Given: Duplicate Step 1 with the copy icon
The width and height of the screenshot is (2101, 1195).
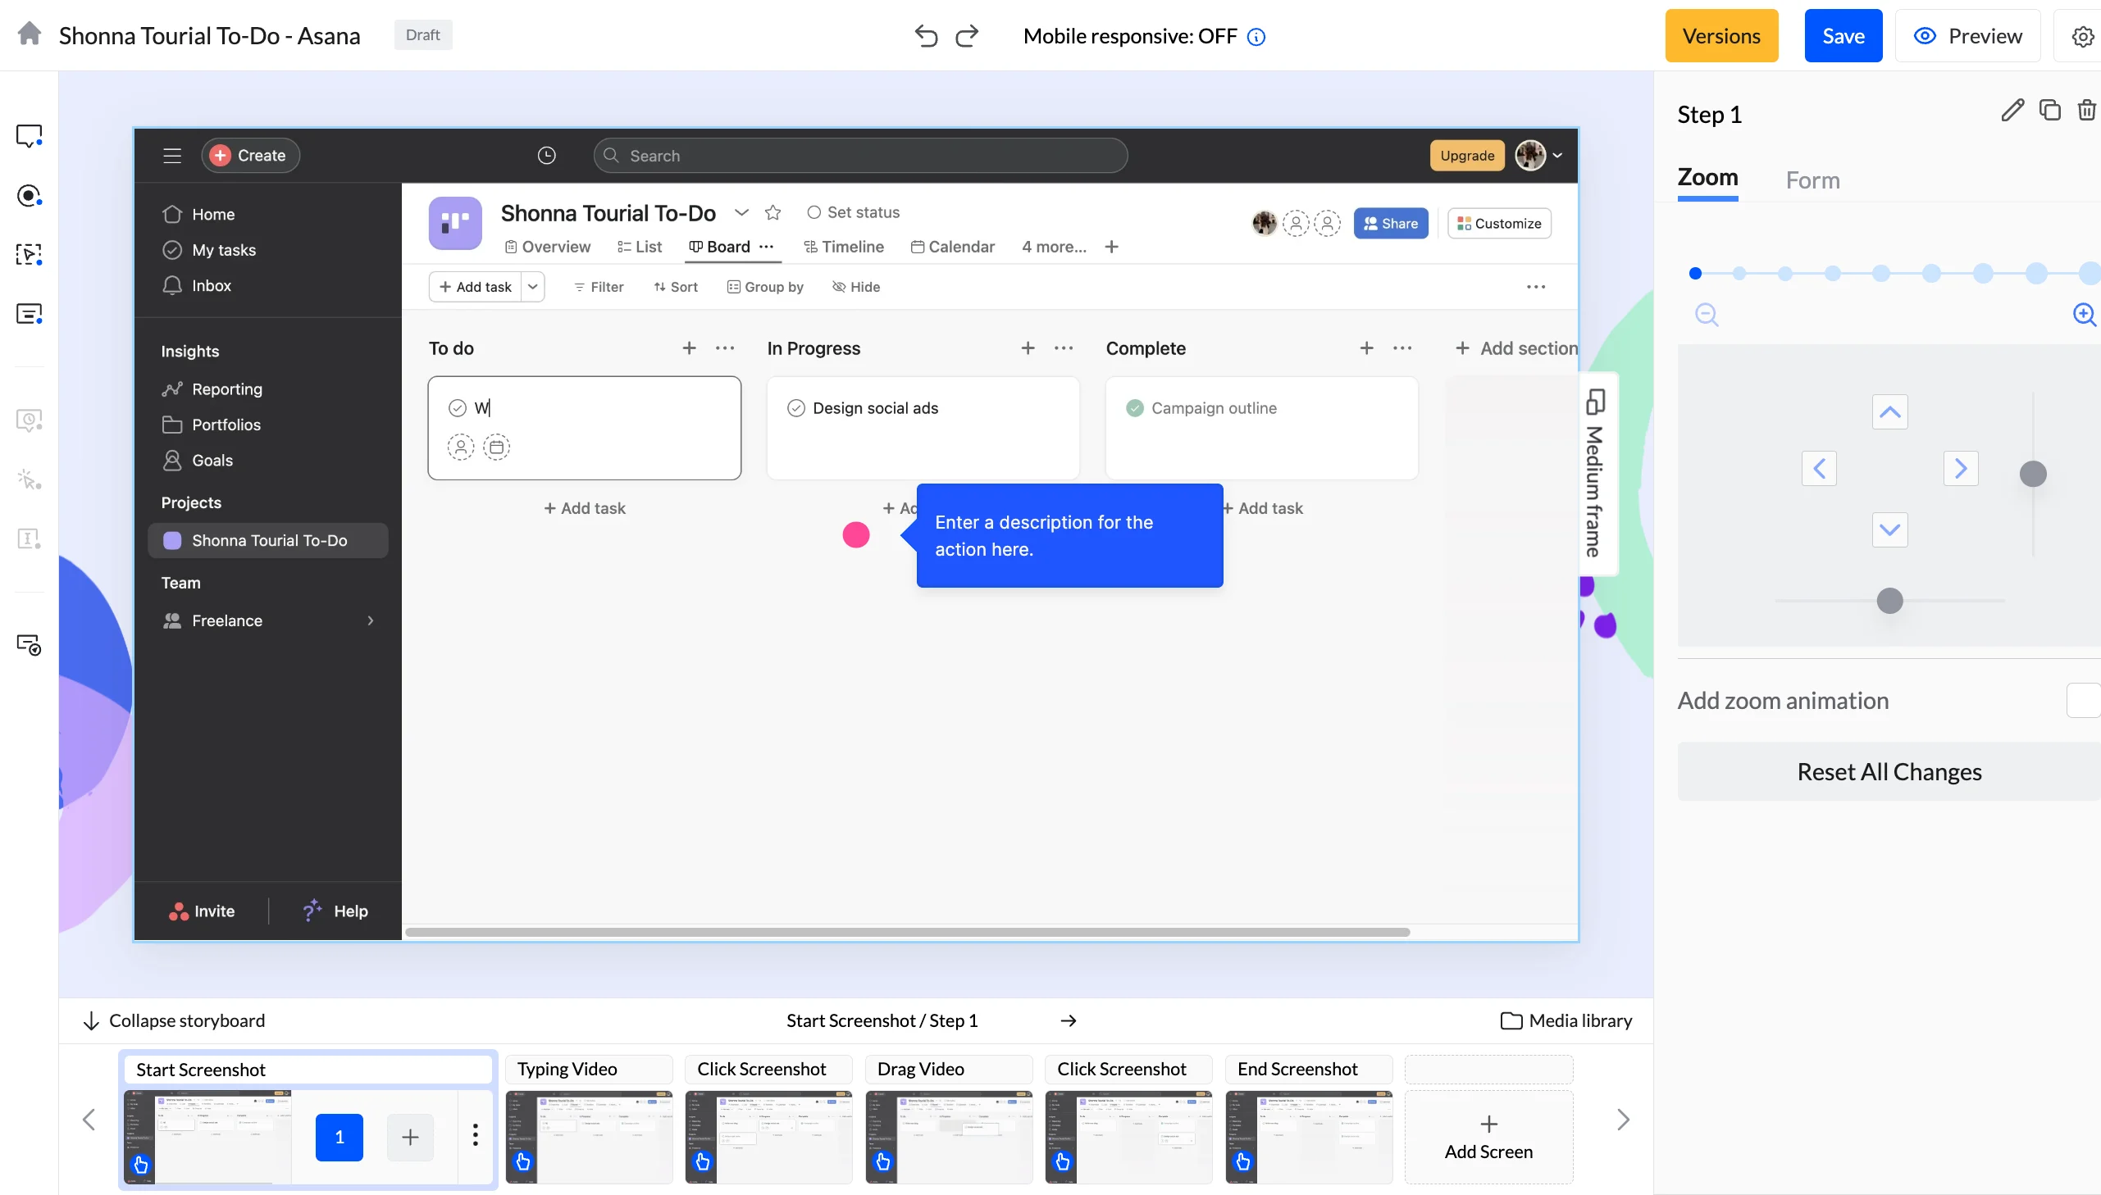Looking at the screenshot, I should coord(2049,110).
